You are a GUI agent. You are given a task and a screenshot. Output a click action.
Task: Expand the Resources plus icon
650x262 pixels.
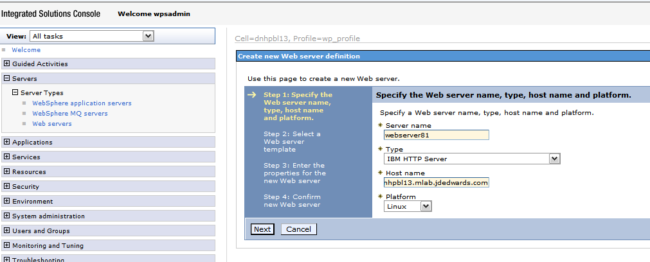point(6,171)
